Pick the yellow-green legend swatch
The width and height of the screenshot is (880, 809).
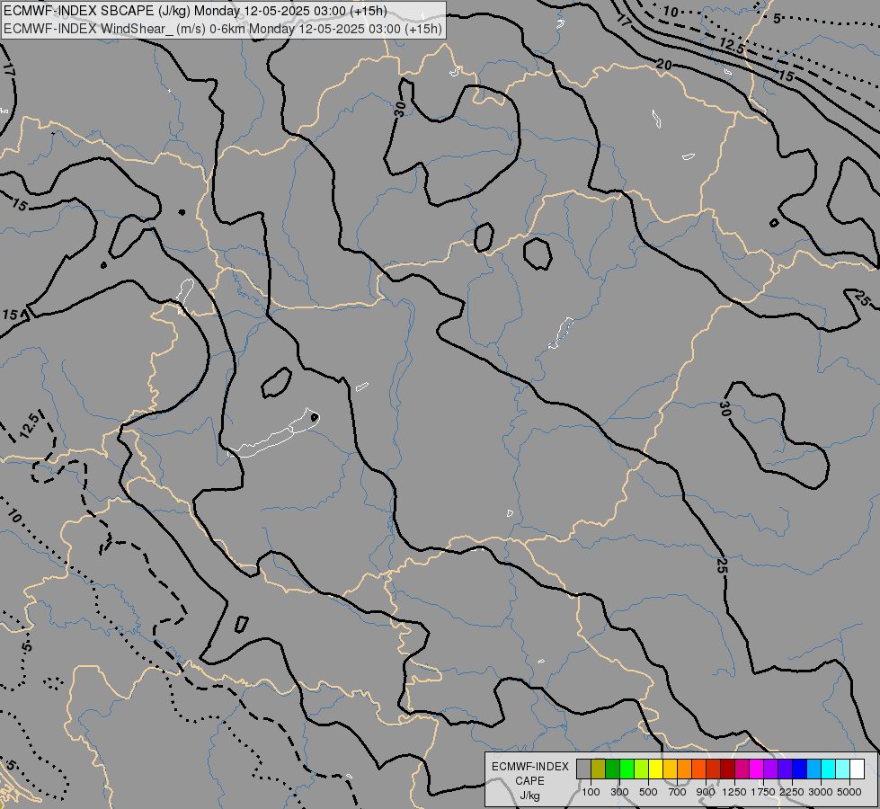click(642, 769)
